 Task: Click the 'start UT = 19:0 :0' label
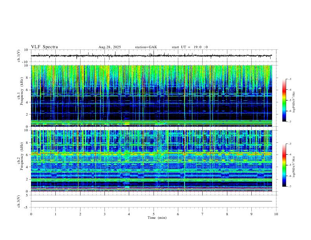click(x=190, y=47)
